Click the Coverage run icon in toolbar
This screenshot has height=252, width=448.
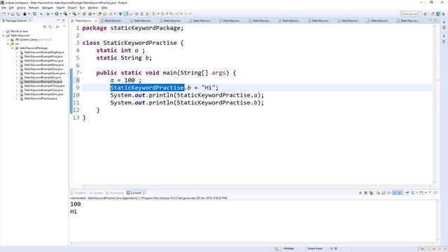[x=65, y=14]
